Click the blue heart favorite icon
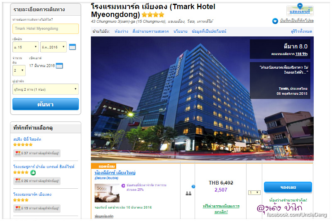This screenshot has width=332, height=221. tap(275, 21)
